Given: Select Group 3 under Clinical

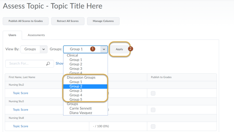Looking at the screenshot, I should (x=76, y=69).
